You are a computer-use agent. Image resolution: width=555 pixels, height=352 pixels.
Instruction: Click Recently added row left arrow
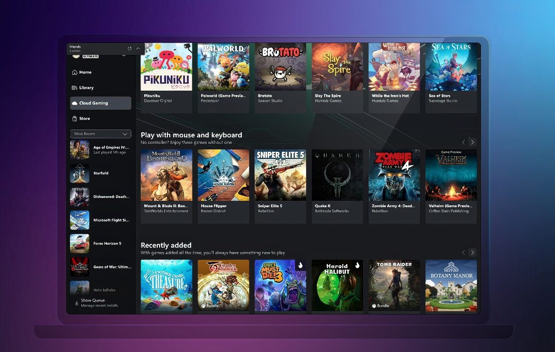tap(463, 252)
